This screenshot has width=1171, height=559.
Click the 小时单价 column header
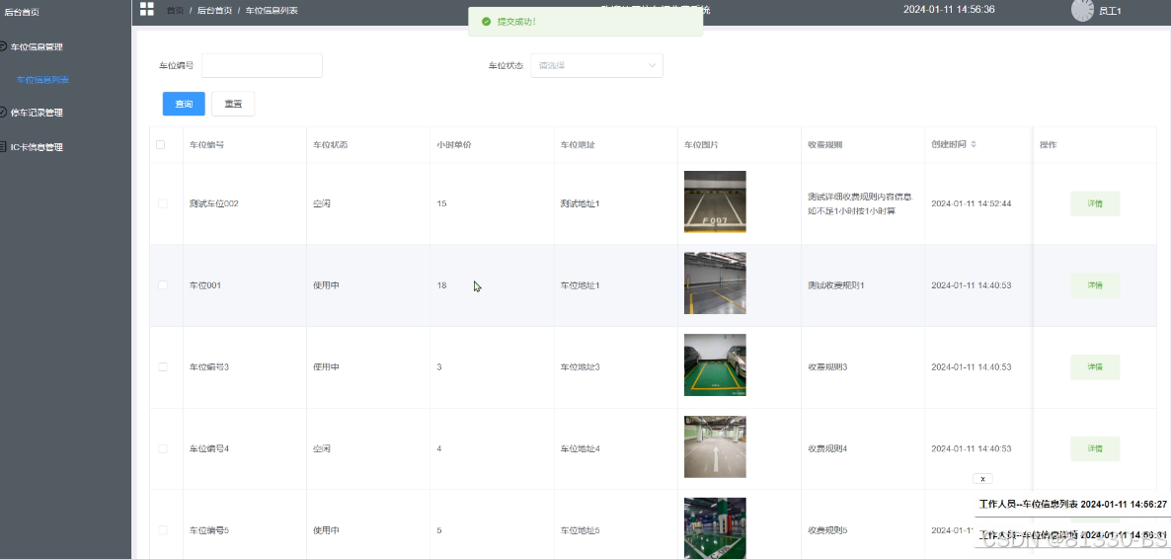pyautogui.click(x=454, y=144)
